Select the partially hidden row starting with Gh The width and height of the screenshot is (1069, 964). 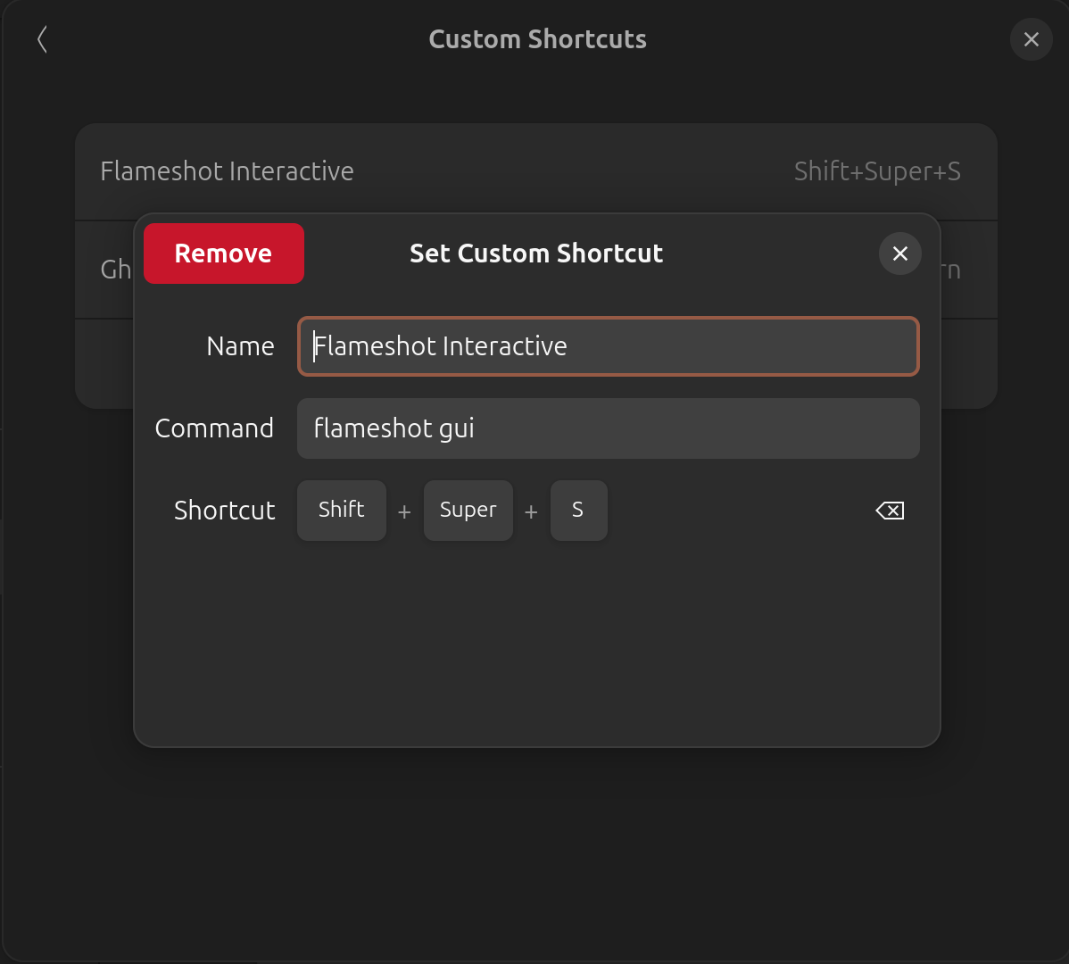click(114, 270)
